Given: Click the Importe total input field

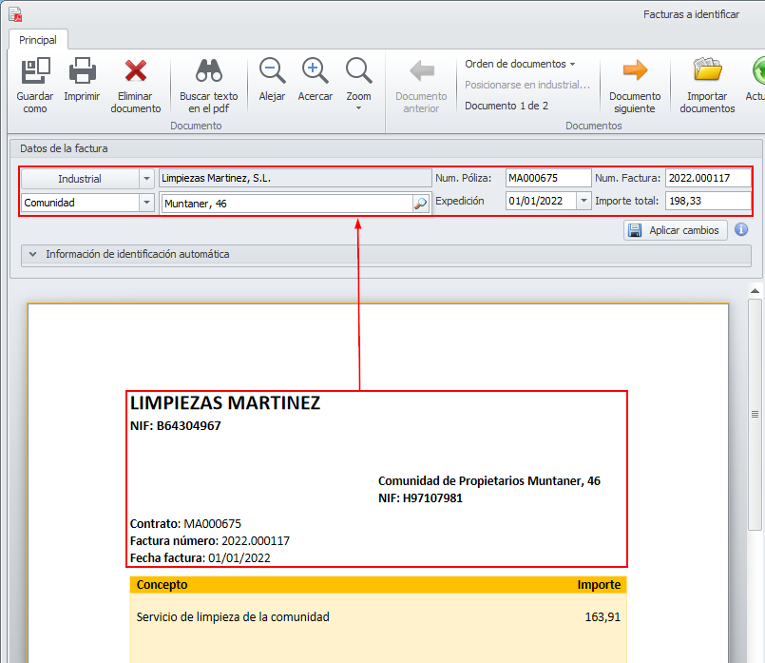Looking at the screenshot, I should tap(707, 202).
